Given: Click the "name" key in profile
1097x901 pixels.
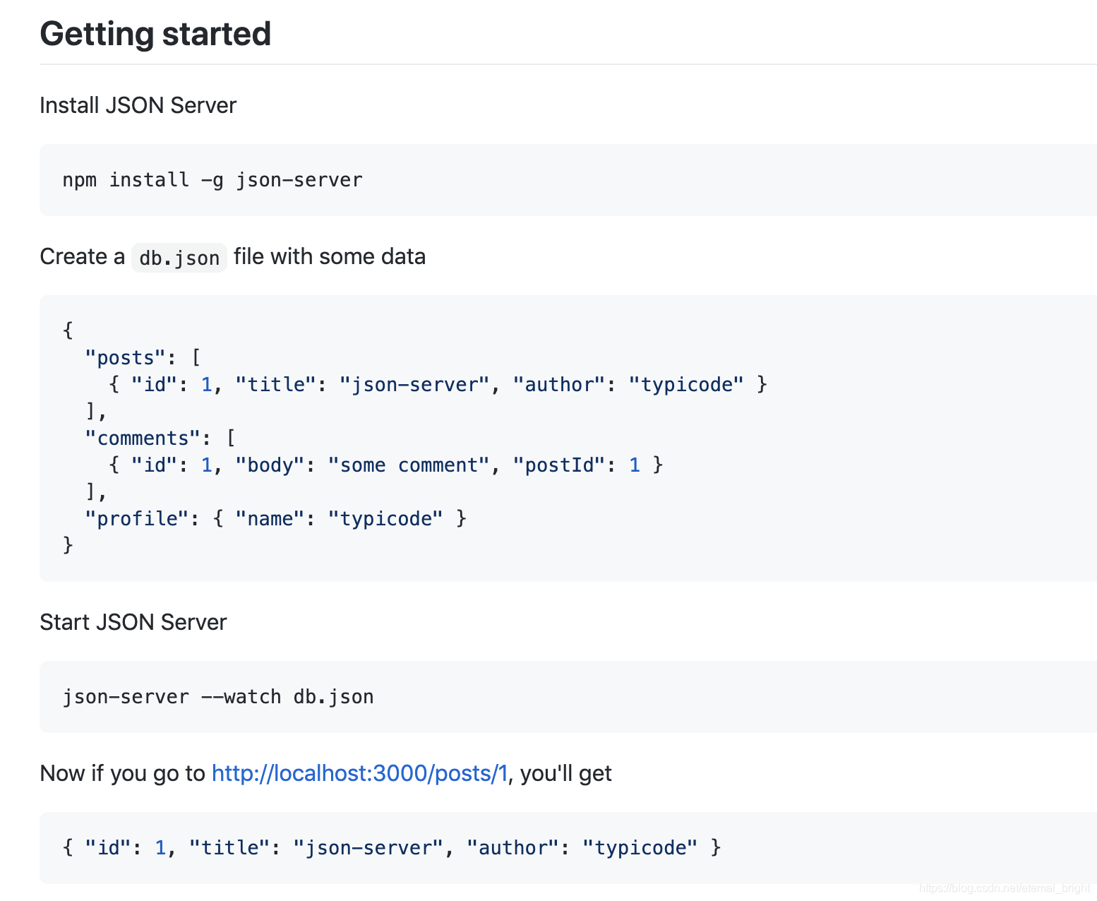Looking at the screenshot, I should pyautogui.click(x=270, y=519).
